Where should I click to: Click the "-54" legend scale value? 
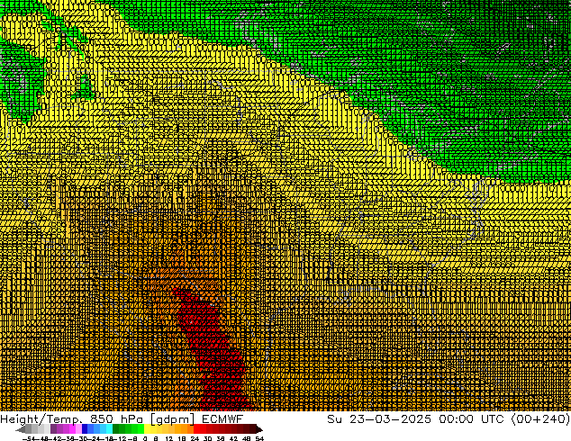(x=29, y=438)
